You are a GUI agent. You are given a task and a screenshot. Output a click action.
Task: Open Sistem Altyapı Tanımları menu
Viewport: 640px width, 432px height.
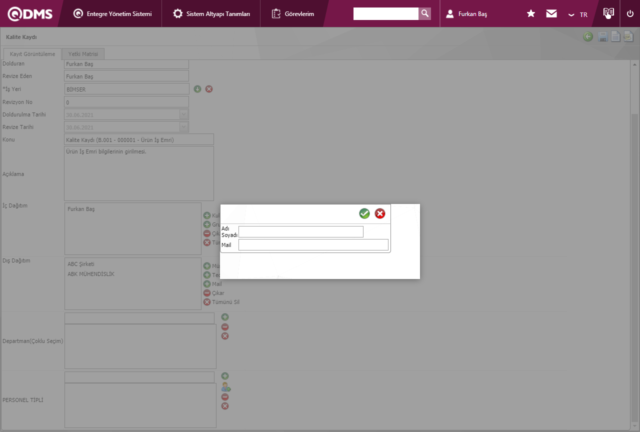coord(211,14)
